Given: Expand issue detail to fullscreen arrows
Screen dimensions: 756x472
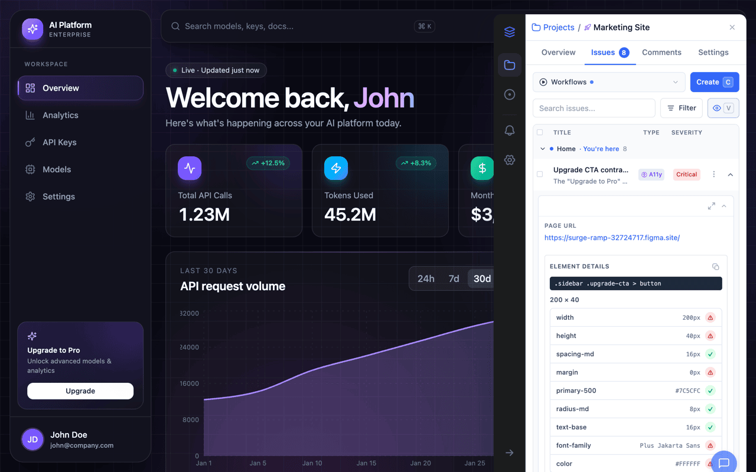Looking at the screenshot, I should coord(711,206).
